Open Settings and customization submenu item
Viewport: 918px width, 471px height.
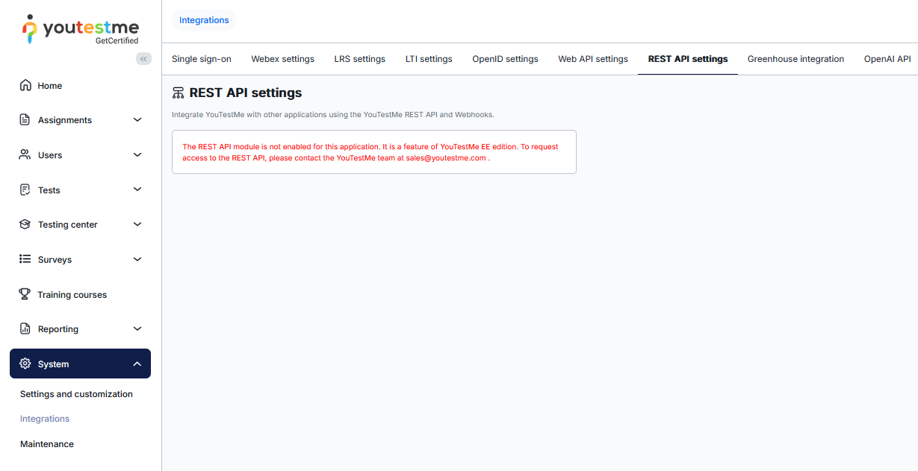pyautogui.click(x=76, y=394)
